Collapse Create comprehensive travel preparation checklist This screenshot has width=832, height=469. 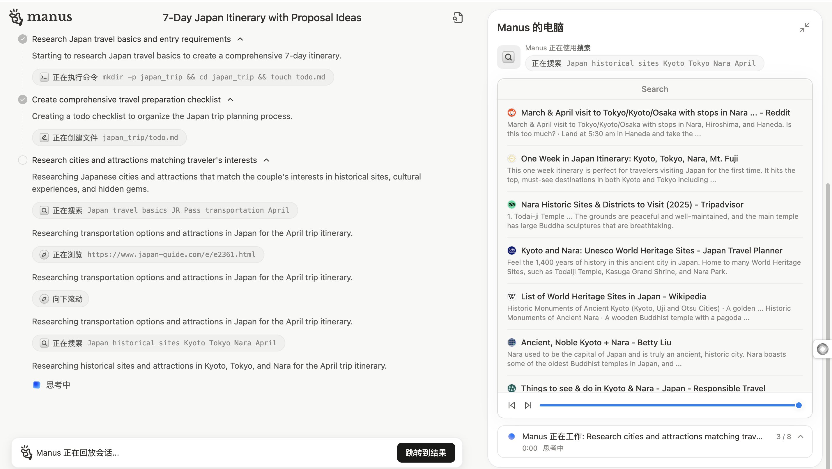coord(230,100)
